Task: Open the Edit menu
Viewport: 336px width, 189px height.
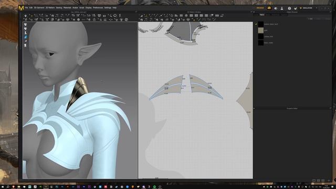Action: coord(31,8)
